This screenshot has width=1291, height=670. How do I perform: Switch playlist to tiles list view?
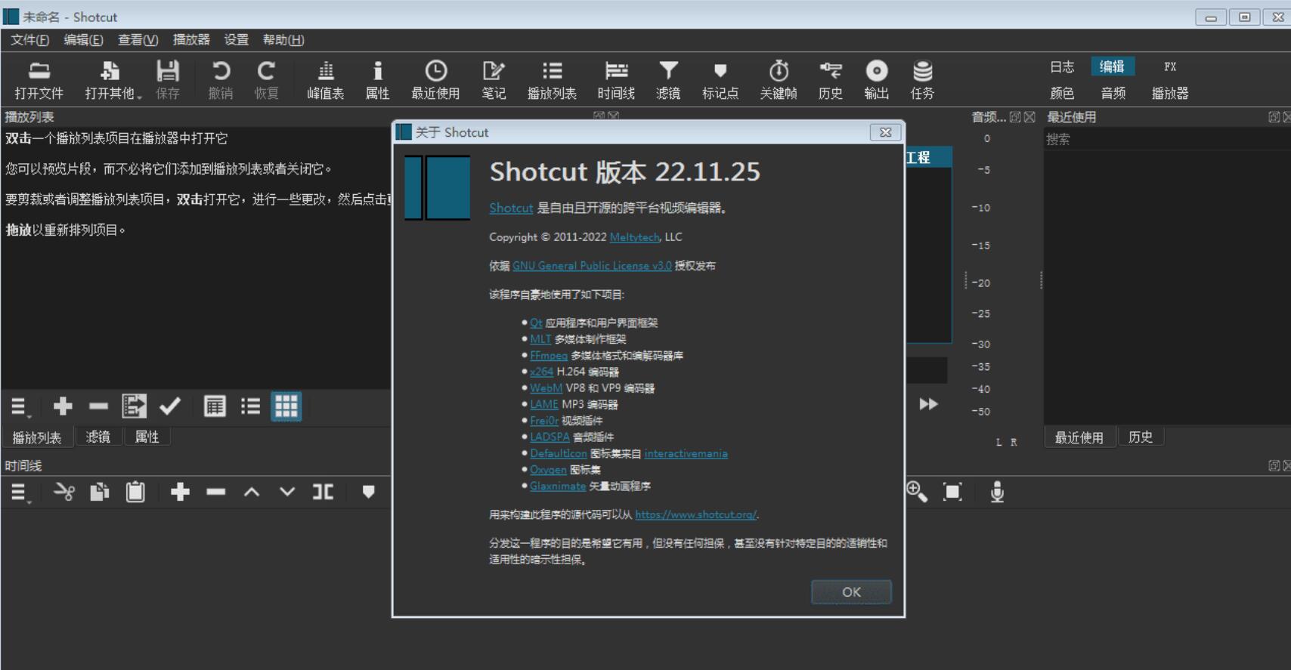pyautogui.click(x=250, y=406)
